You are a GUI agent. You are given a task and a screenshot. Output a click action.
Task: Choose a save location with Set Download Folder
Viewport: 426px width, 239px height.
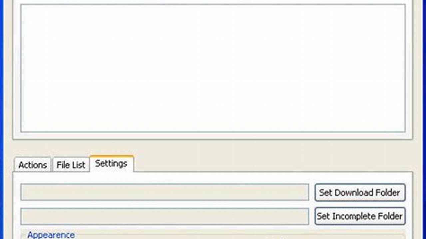tap(360, 193)
